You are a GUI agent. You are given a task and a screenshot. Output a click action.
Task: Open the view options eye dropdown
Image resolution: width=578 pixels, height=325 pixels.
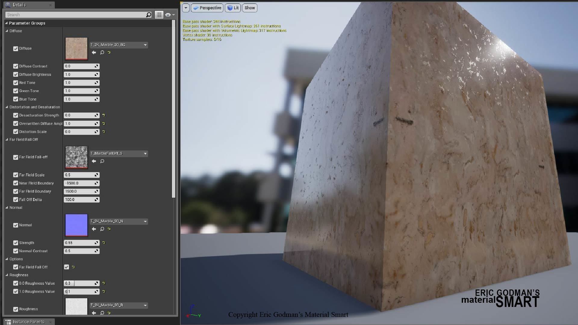click(170, 15)
